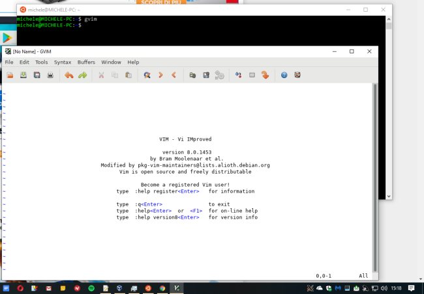Screen dimensions: 424x294
Task: Click the blue Help question mark icon
Action: coord(284,75)
